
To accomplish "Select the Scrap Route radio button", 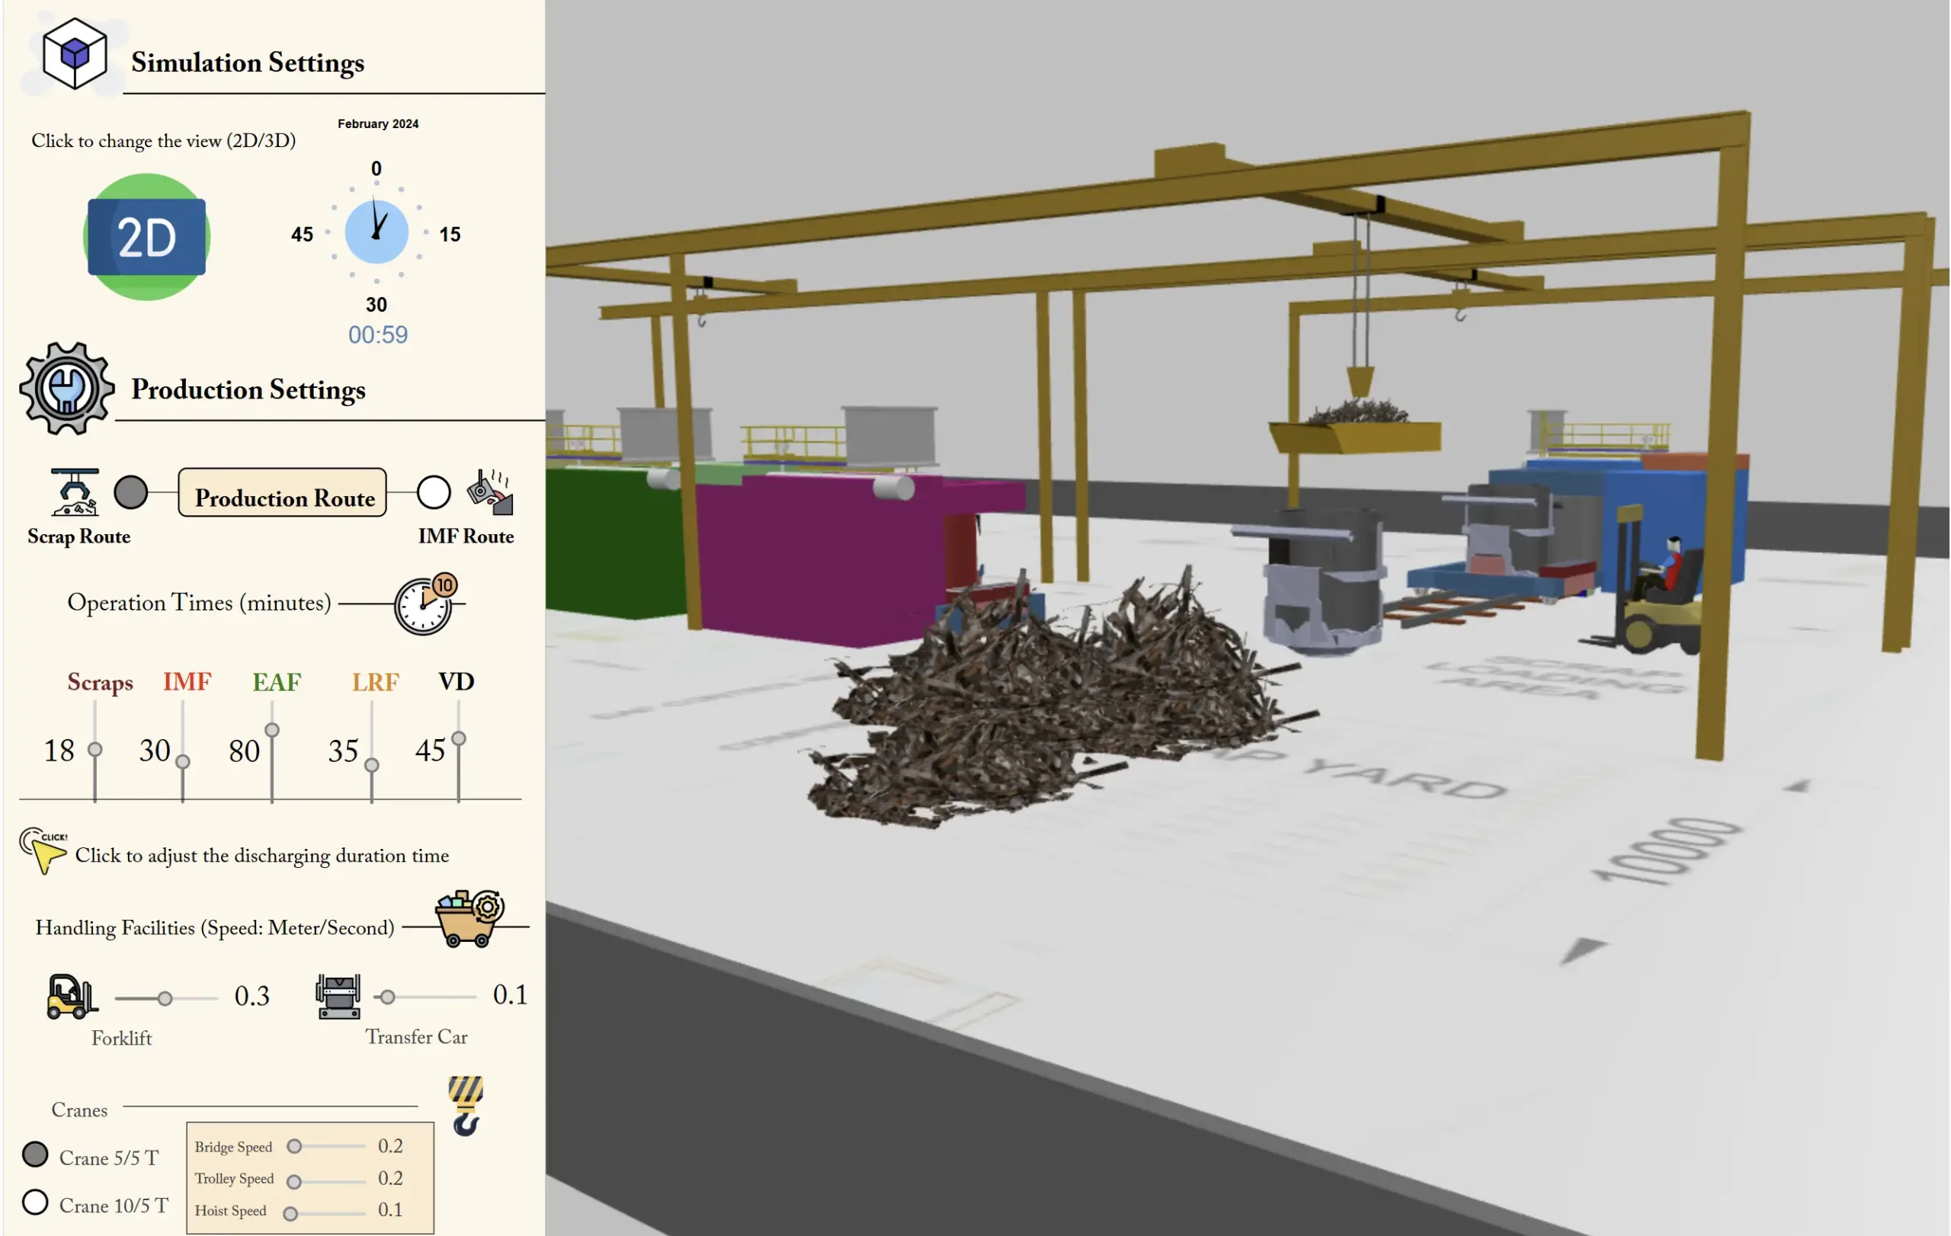I will 130,492.
